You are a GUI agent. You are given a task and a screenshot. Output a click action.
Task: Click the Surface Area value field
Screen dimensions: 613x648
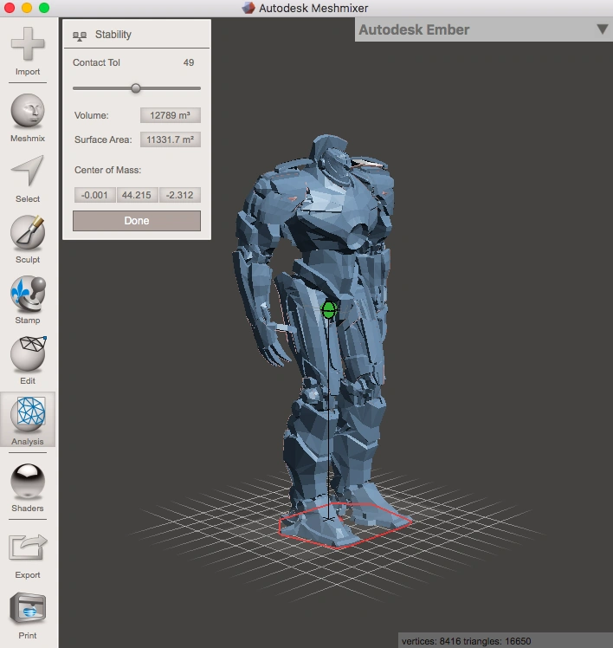170,139
